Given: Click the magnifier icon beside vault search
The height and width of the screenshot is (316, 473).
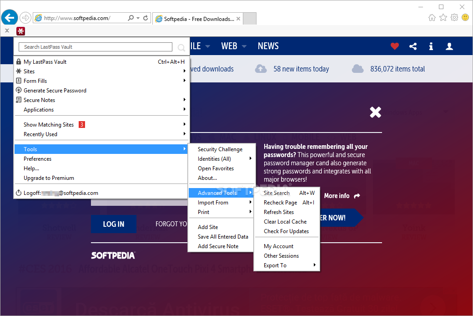Looking at the screenshot, I should (181, 47).
